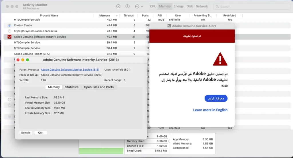293x158 pixels.
Task: Minimize process info window with yellow button
Action: click(x=23, y=60)
